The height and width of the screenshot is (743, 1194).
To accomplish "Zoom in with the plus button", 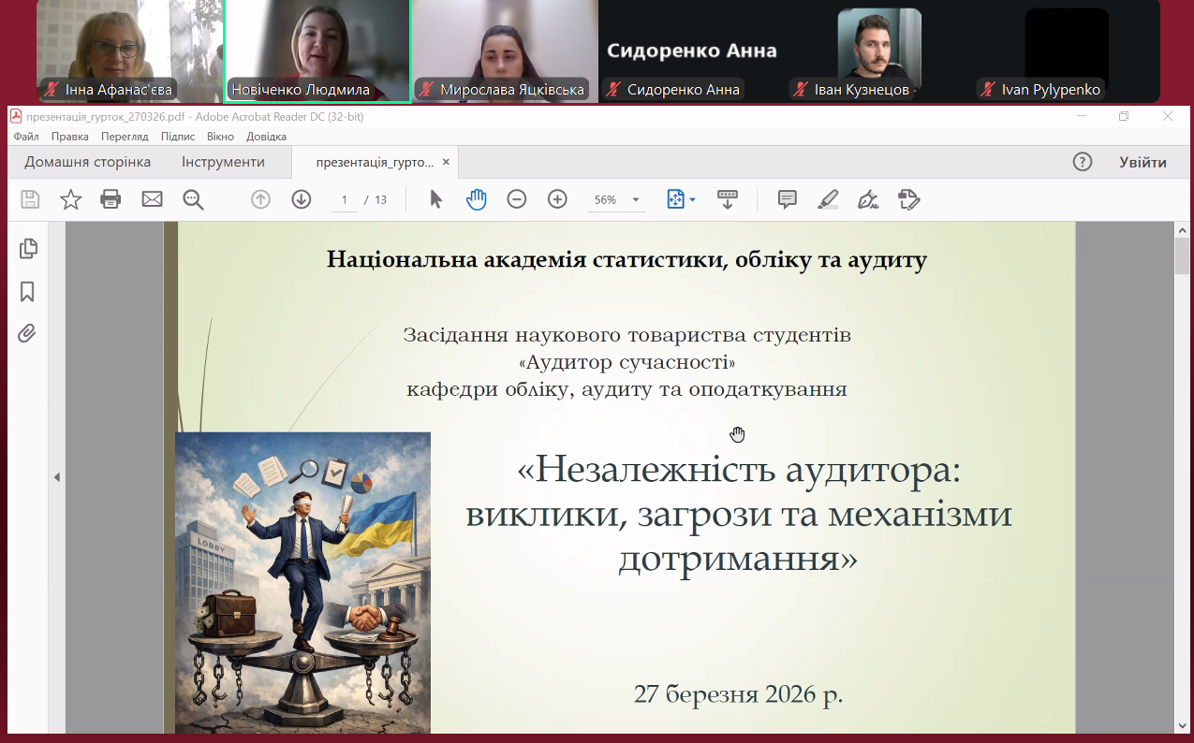I will click(x=557, y=199).
